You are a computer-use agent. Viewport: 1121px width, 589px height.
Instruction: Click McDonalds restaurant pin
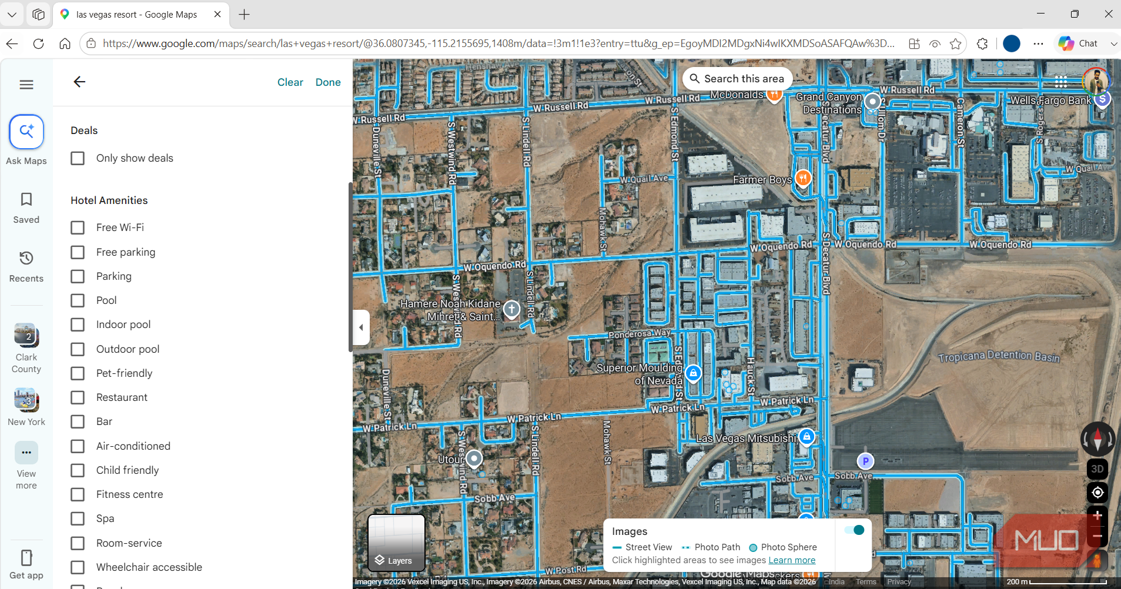[x=774, y=94]
